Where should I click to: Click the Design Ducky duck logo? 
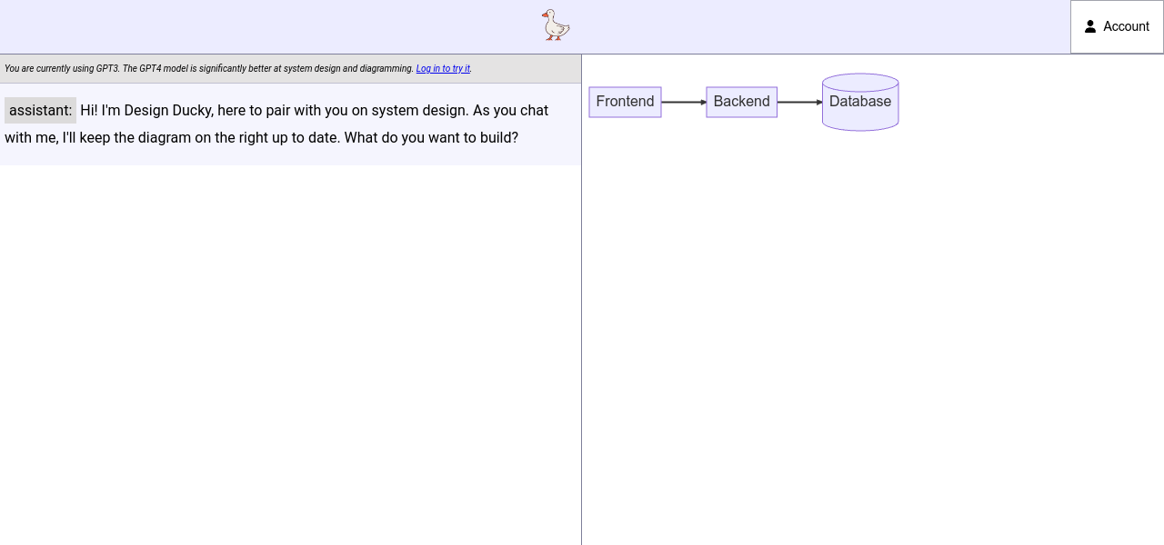tap(555, 25)
